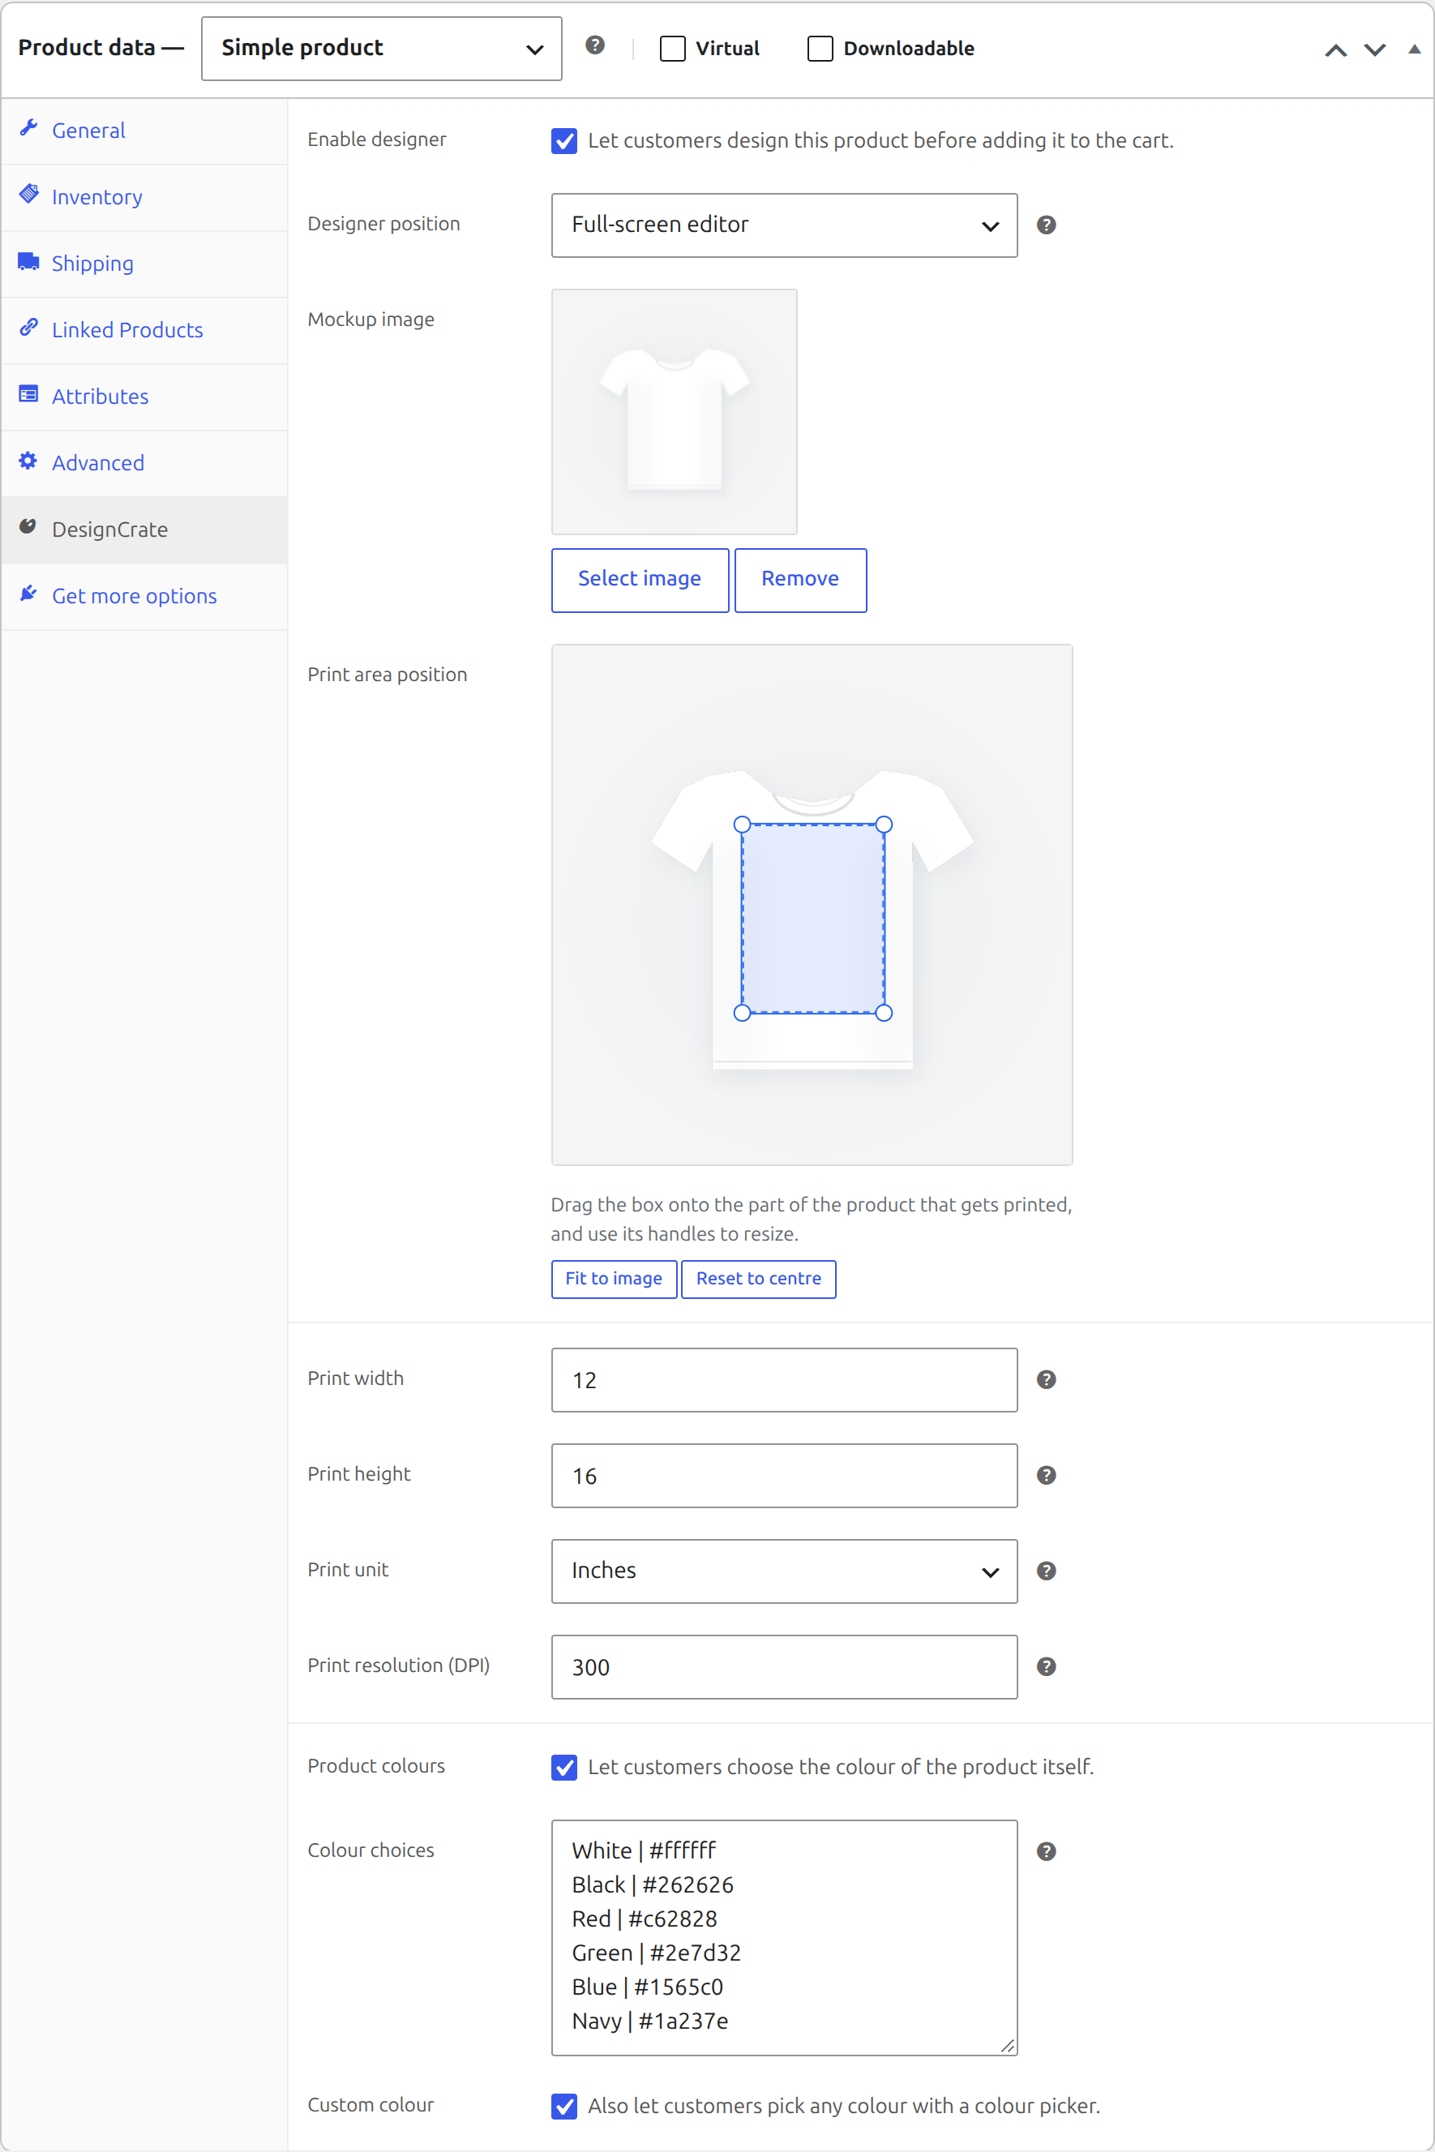Move Product data panel down
This screenshot has width=1435, height=2152.
tap(1374, 49)
